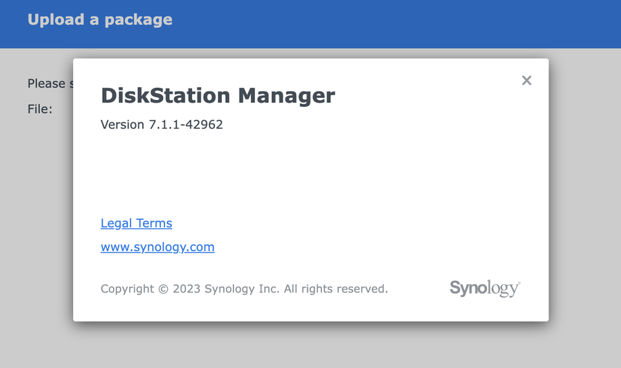Click "Synology Inc." in the copyright notice
The height and width of the screenshot is (368, 621).
coord(241,289)
